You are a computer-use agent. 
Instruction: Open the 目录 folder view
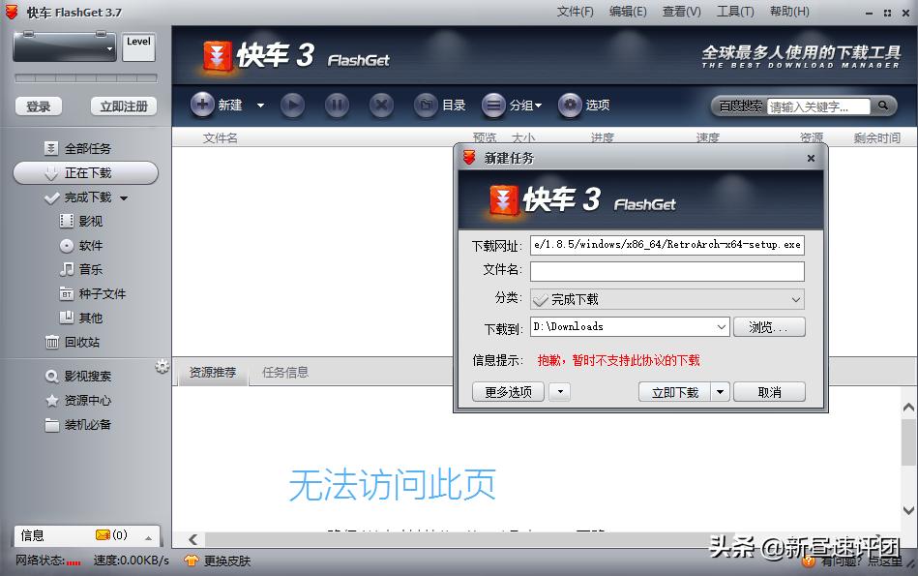440,105
